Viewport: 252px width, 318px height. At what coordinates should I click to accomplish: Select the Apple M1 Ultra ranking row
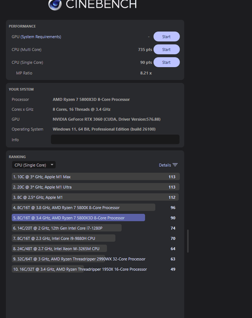(96, 187)
